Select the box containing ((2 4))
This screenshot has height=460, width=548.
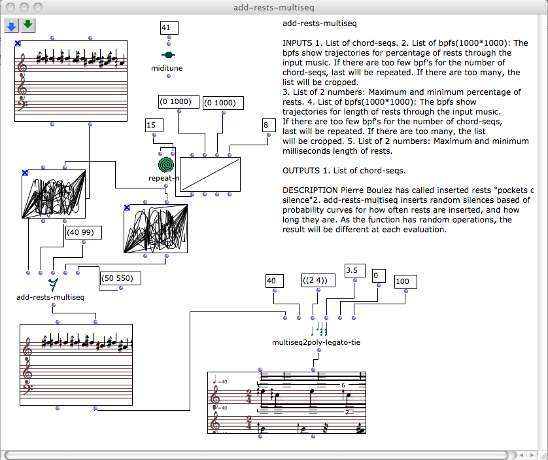(x=318, y=280)
